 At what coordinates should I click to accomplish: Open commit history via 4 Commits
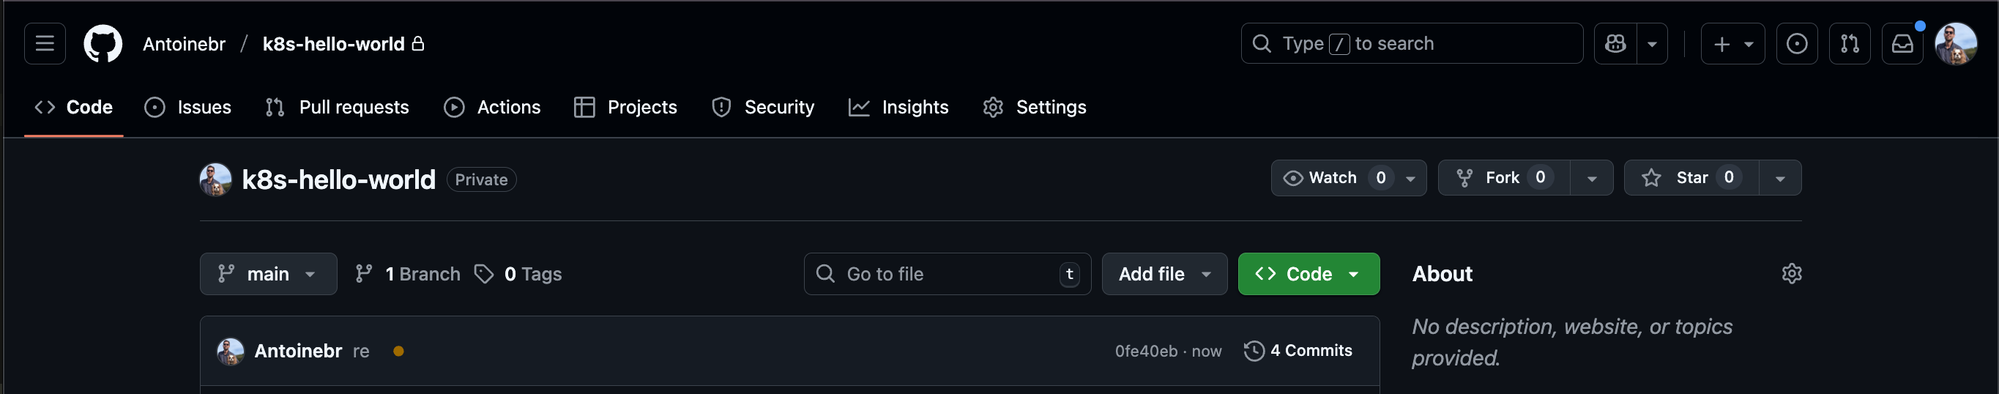(1298, 351)
